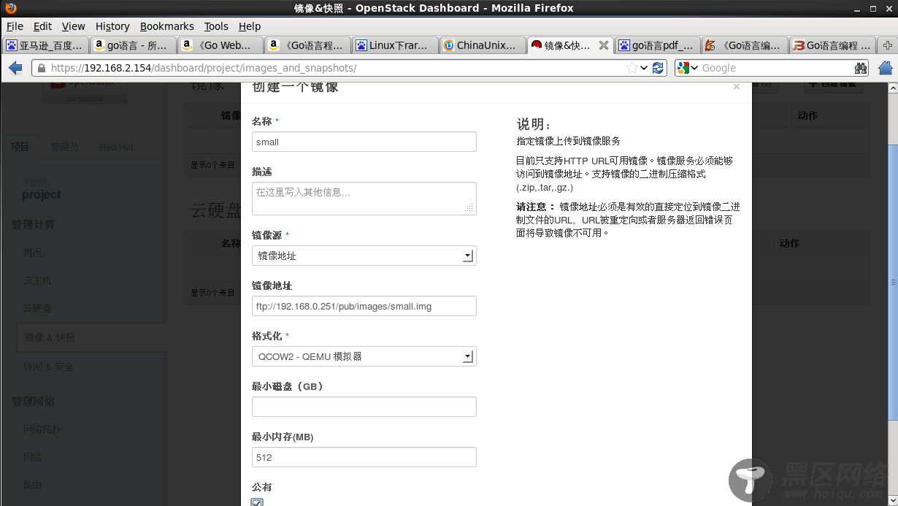Open the Bookmarks menu

coord(166,26)
